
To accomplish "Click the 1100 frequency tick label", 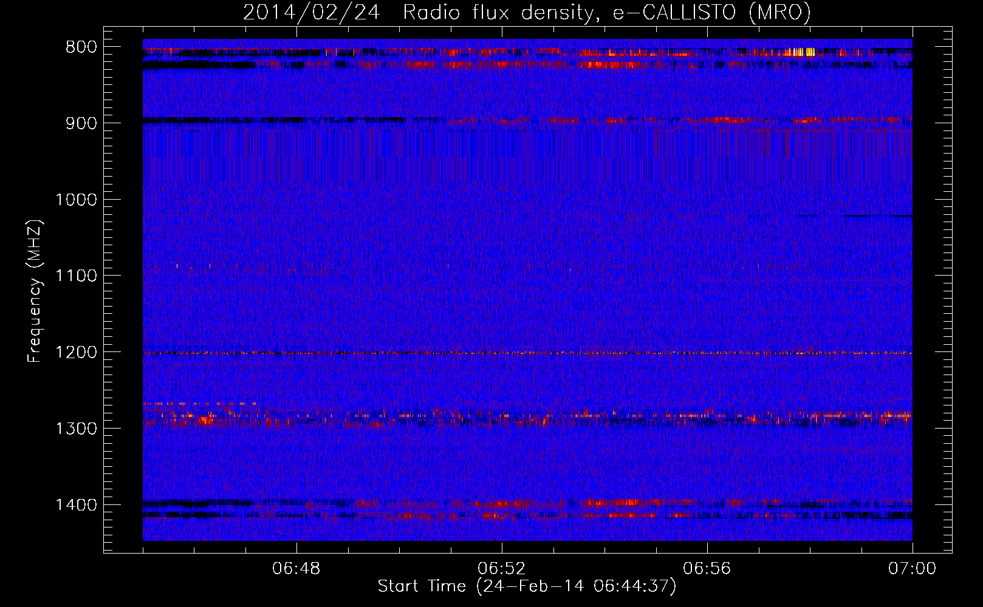I will (x=76, y=276).
